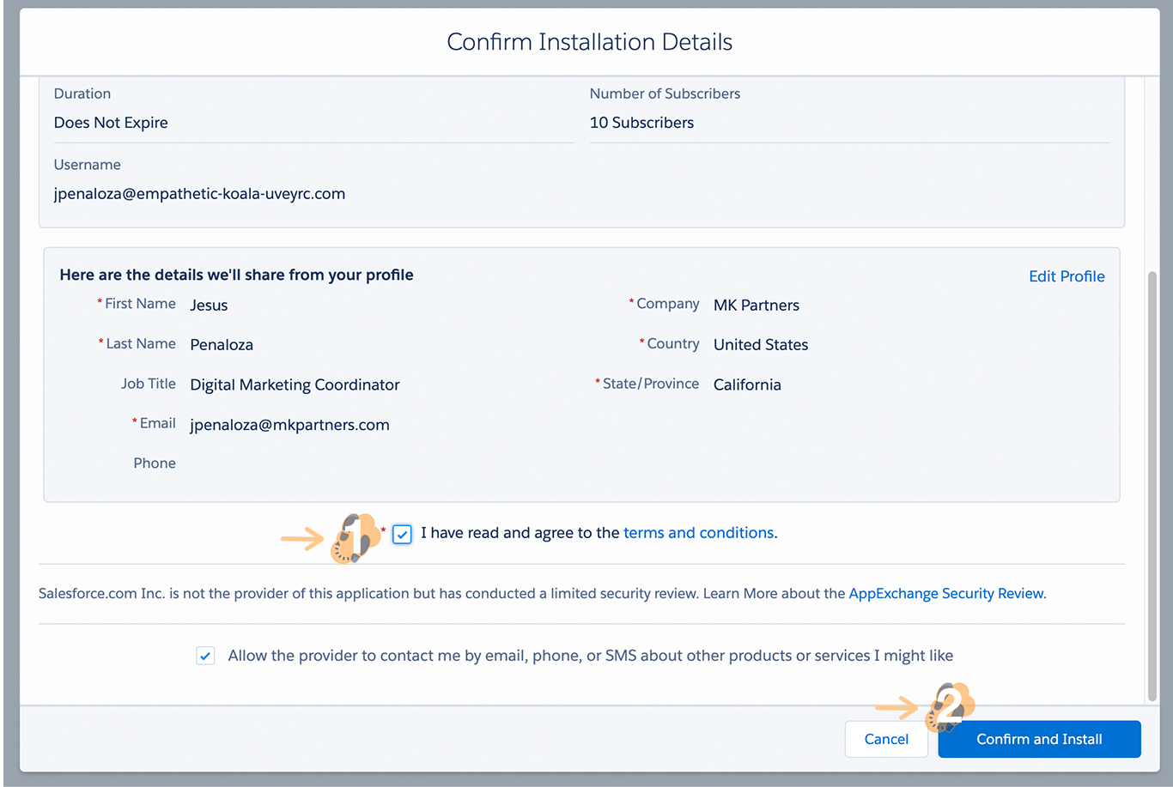1173x787 pixels.
Task: Click the username jpenaloza@empathetic-koala-uveyrc.com
Action: 199,194
